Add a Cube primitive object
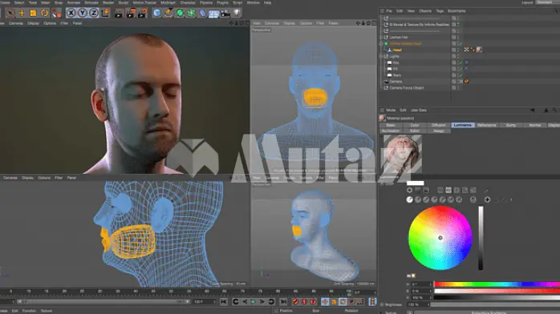Screen dimensions: 560x314 [157, 13]
